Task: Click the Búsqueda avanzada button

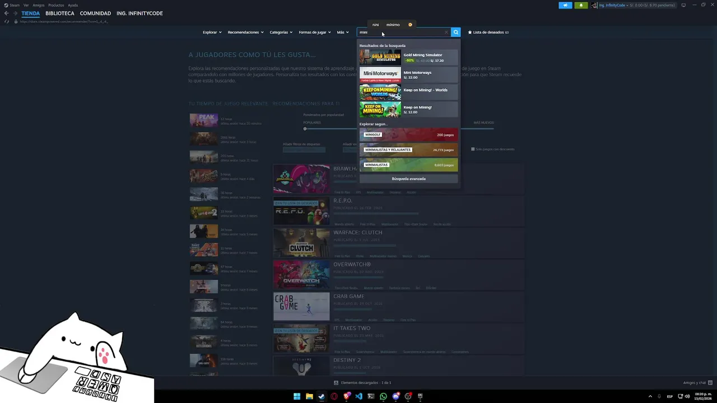Action: pos(408,179)
